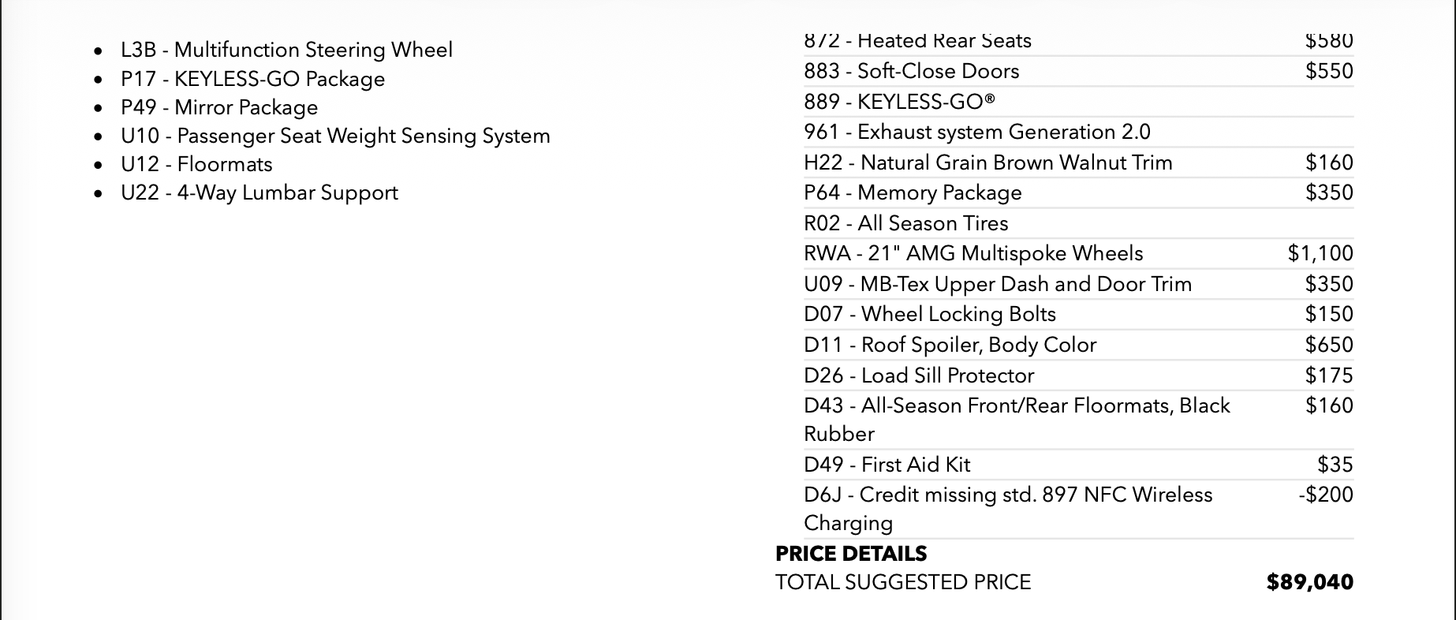Click the $89,040 total suggested price
Screen dimensions: 1456x620
(1310, 582)
